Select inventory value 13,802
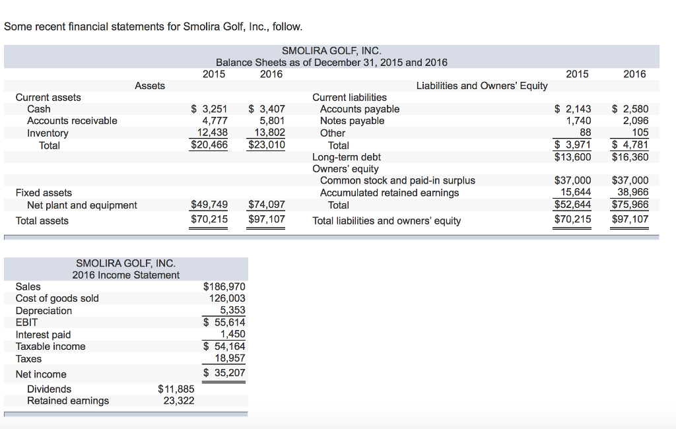The image size is (676, 429). click(x=269, y=133)
